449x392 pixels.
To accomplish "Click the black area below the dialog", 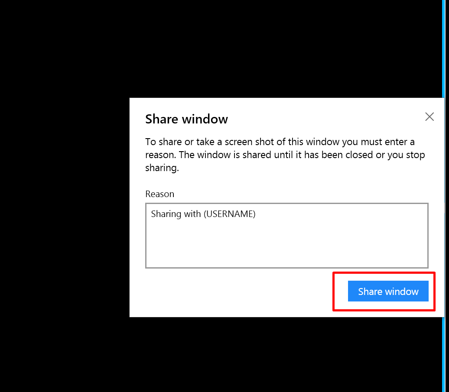I will tap(260, 355).
